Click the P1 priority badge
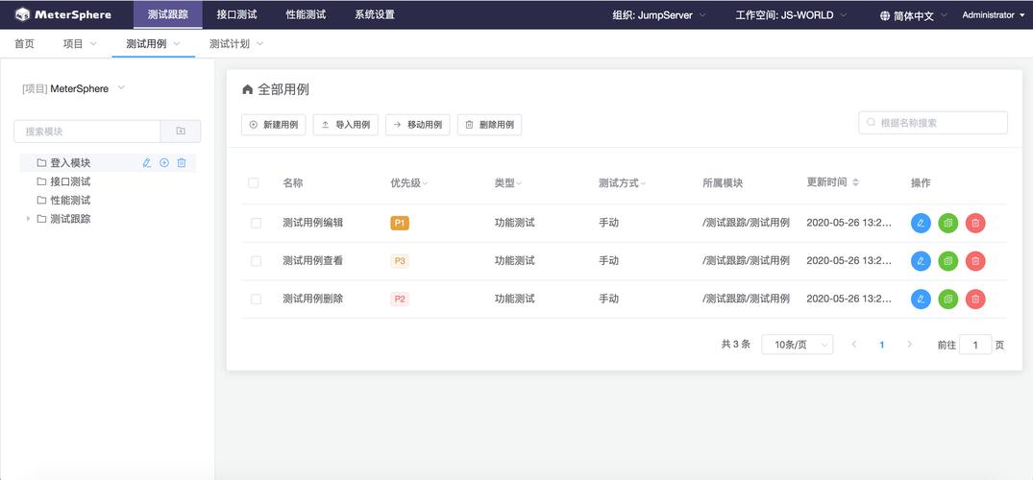 tap(400, 224)
